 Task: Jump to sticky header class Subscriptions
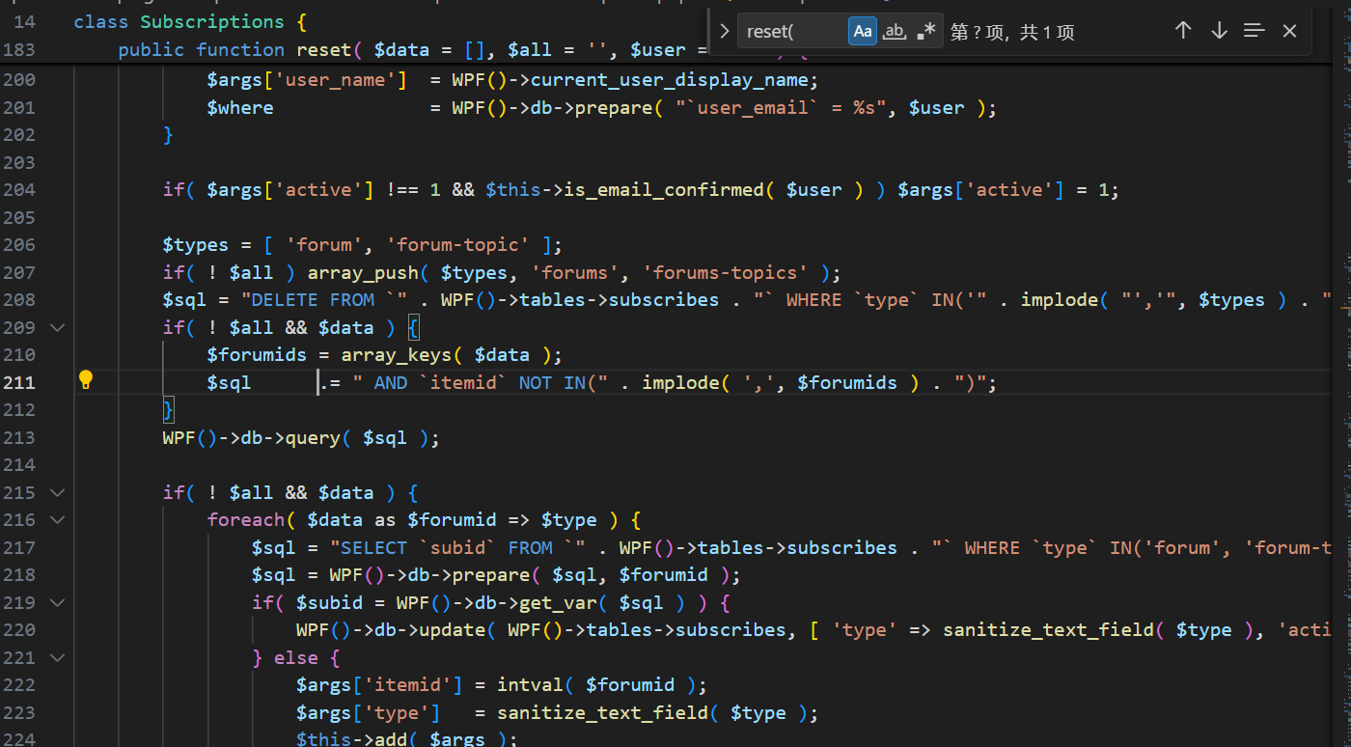190,21
